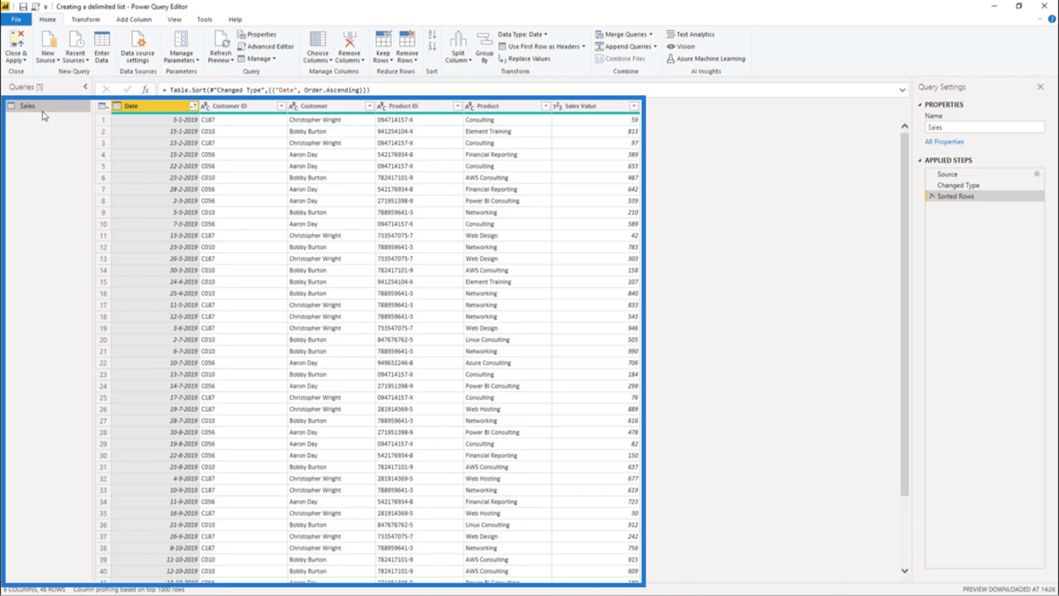1059x596 pixels.
Task: Open the query Properties
Action: pos(257,34)
